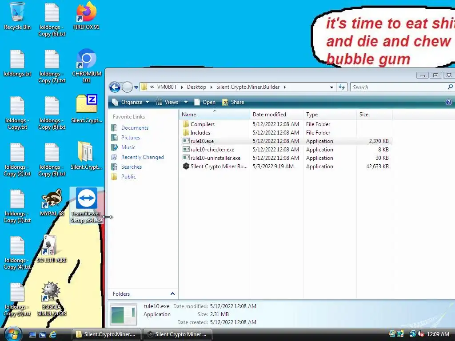Viewport: 455px width, 341px height.
Task: Open Documents in Favorite Links
Action: [135, 128]
